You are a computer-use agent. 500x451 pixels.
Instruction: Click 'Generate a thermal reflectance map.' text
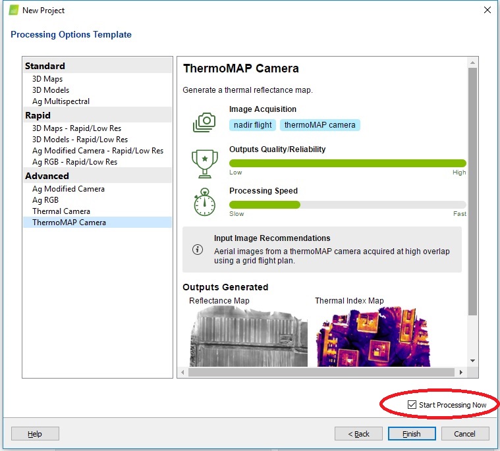248,90
